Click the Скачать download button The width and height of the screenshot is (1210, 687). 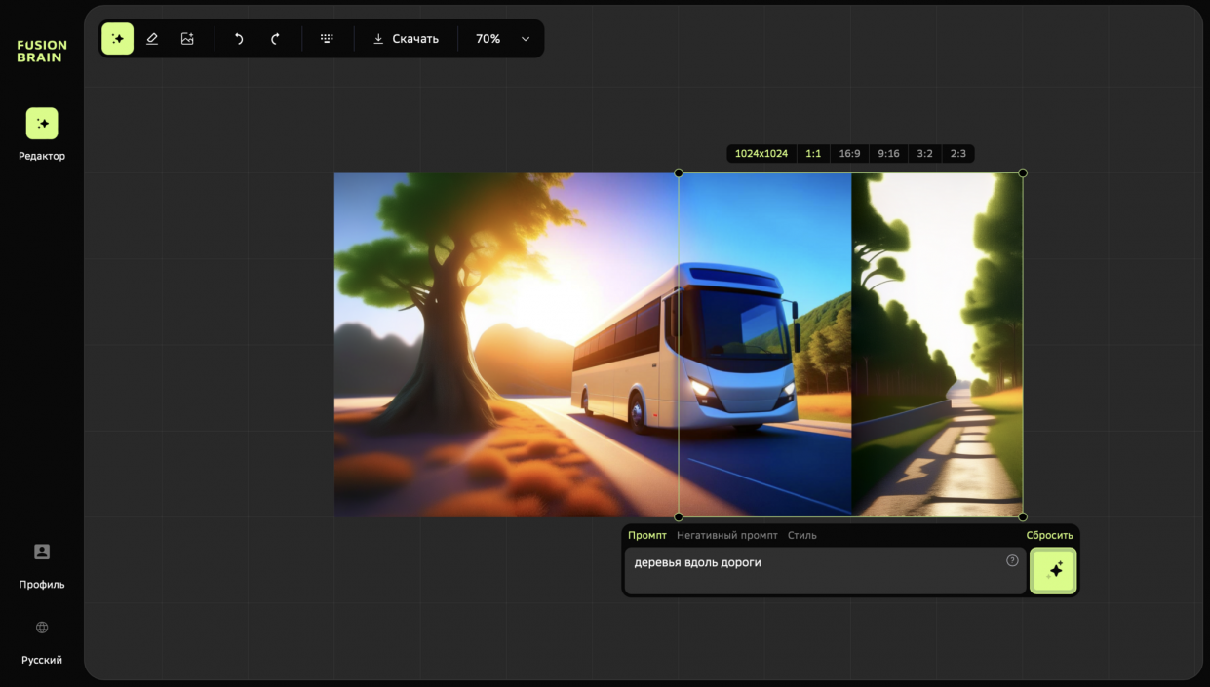click(406, 39)
